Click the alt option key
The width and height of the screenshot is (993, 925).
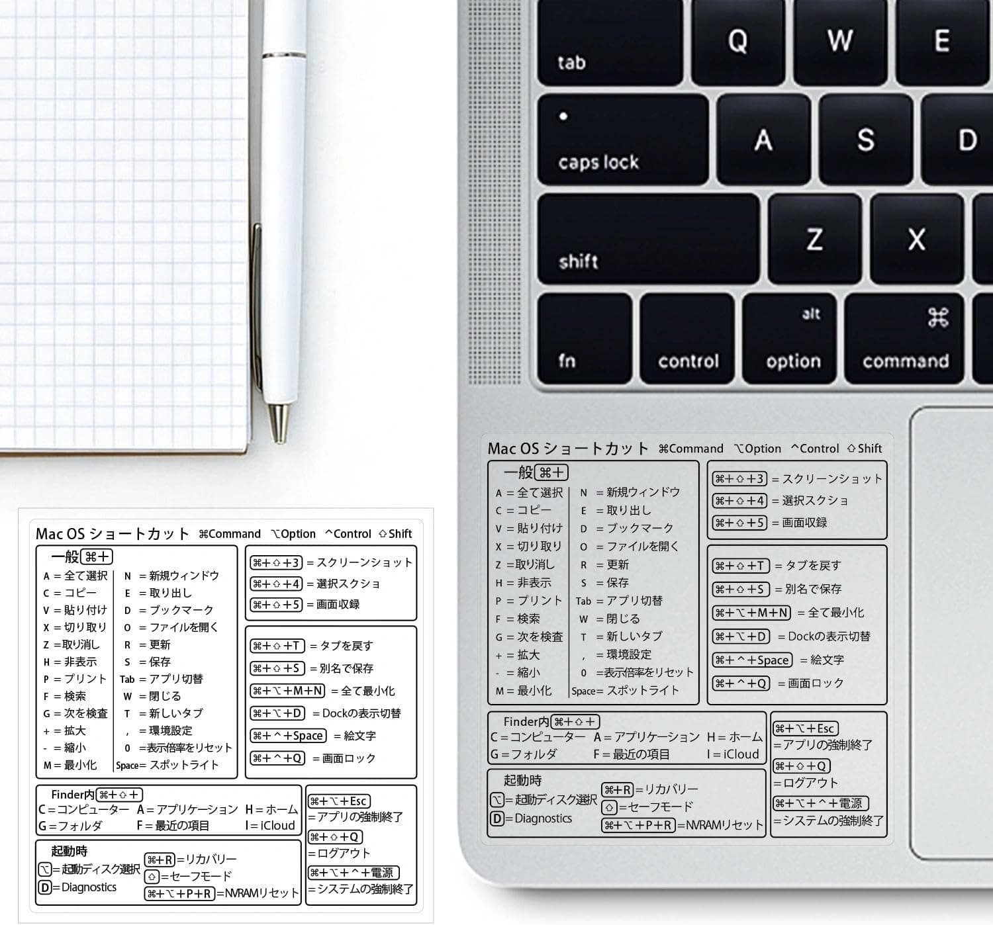(788, 339)
